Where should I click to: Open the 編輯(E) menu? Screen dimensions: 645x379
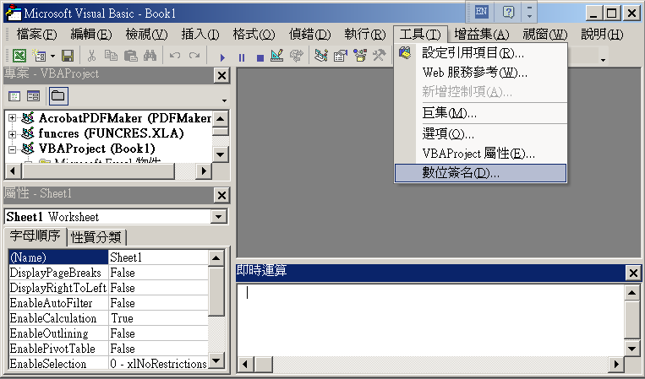click(x=91, y=34)
